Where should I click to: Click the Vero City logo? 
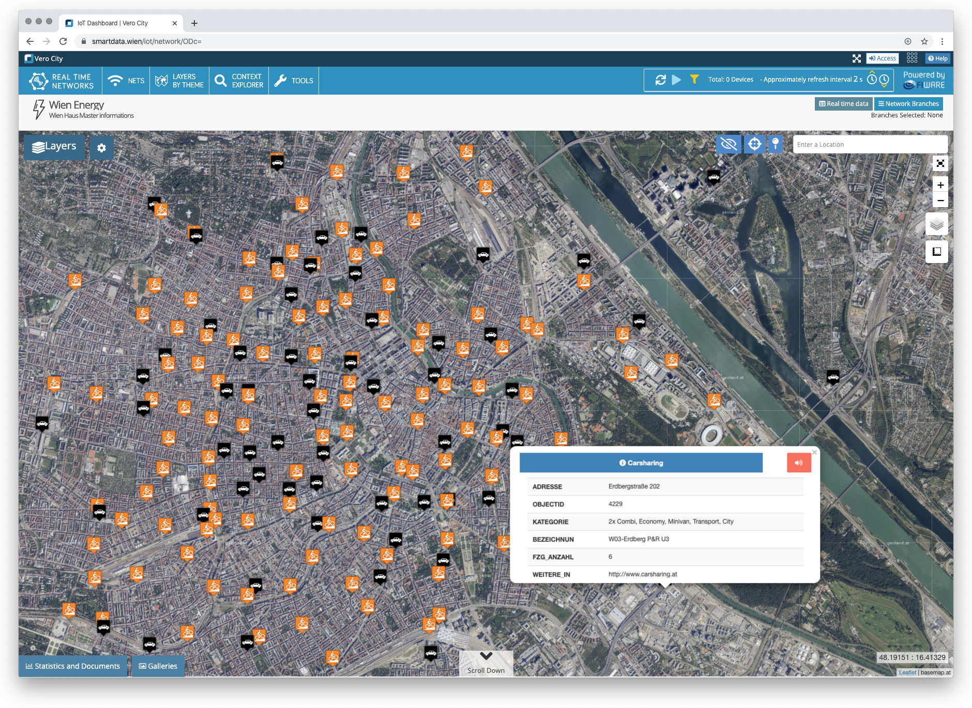point(44,59)
